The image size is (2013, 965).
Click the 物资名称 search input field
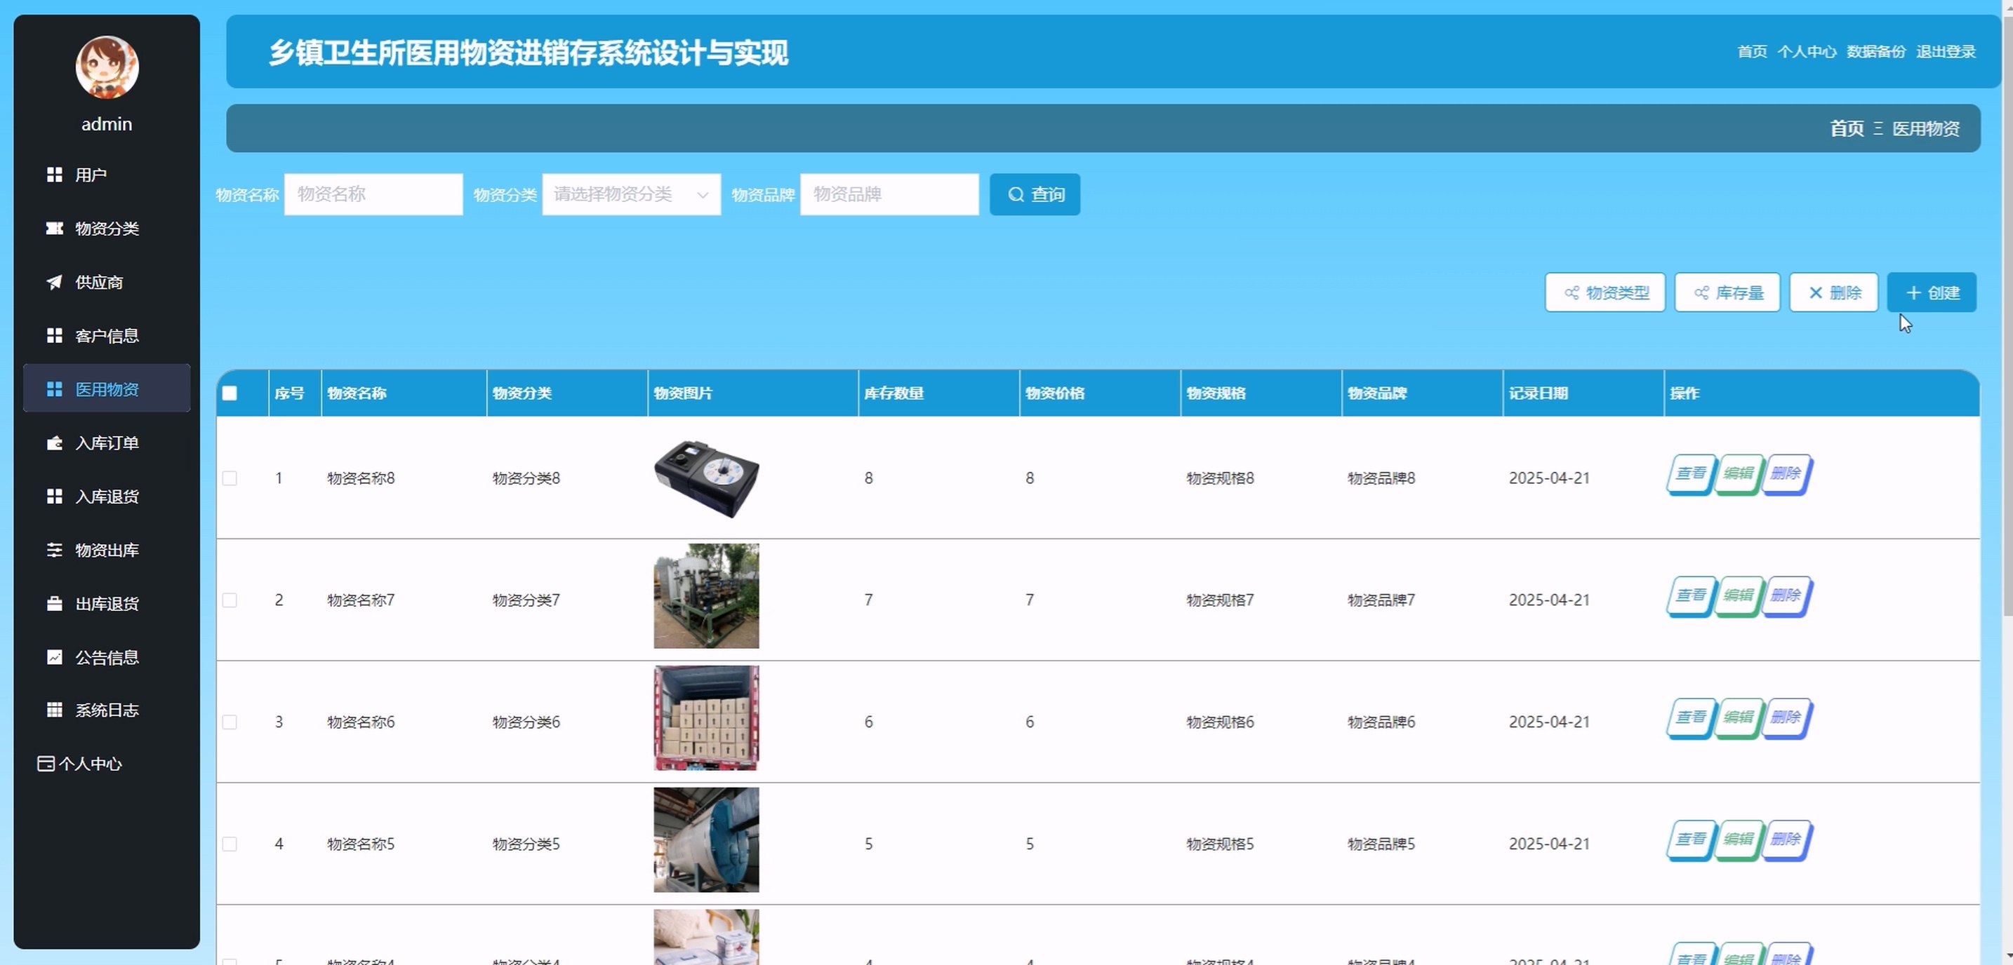tap(373, 194)
